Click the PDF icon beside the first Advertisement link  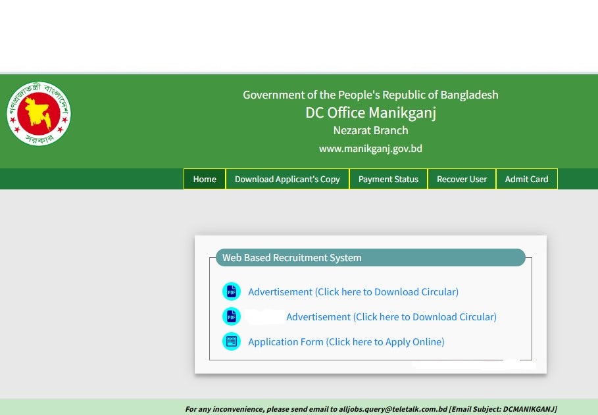232,291
